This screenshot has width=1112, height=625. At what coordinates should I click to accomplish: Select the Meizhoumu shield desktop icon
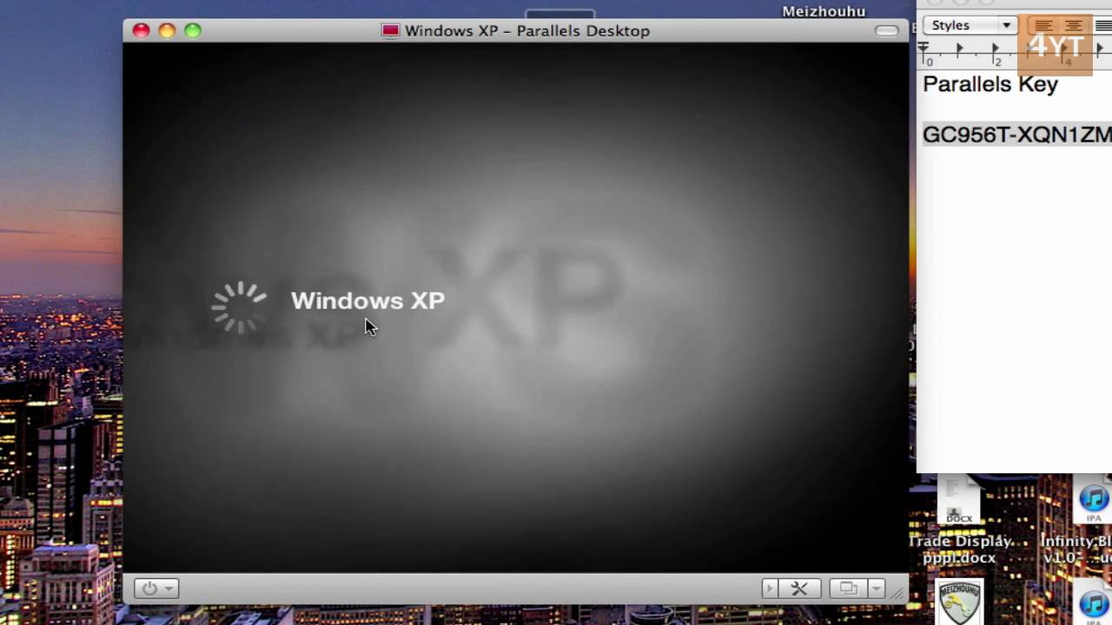click(x=960, y=602)
